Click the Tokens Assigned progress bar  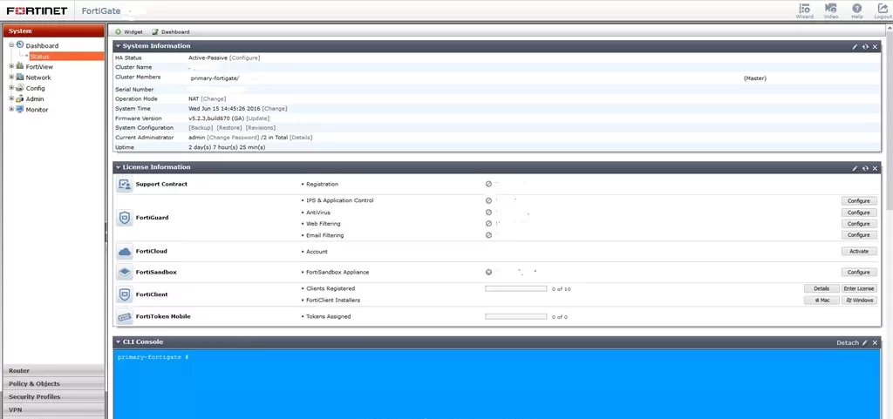coord(516,317)
